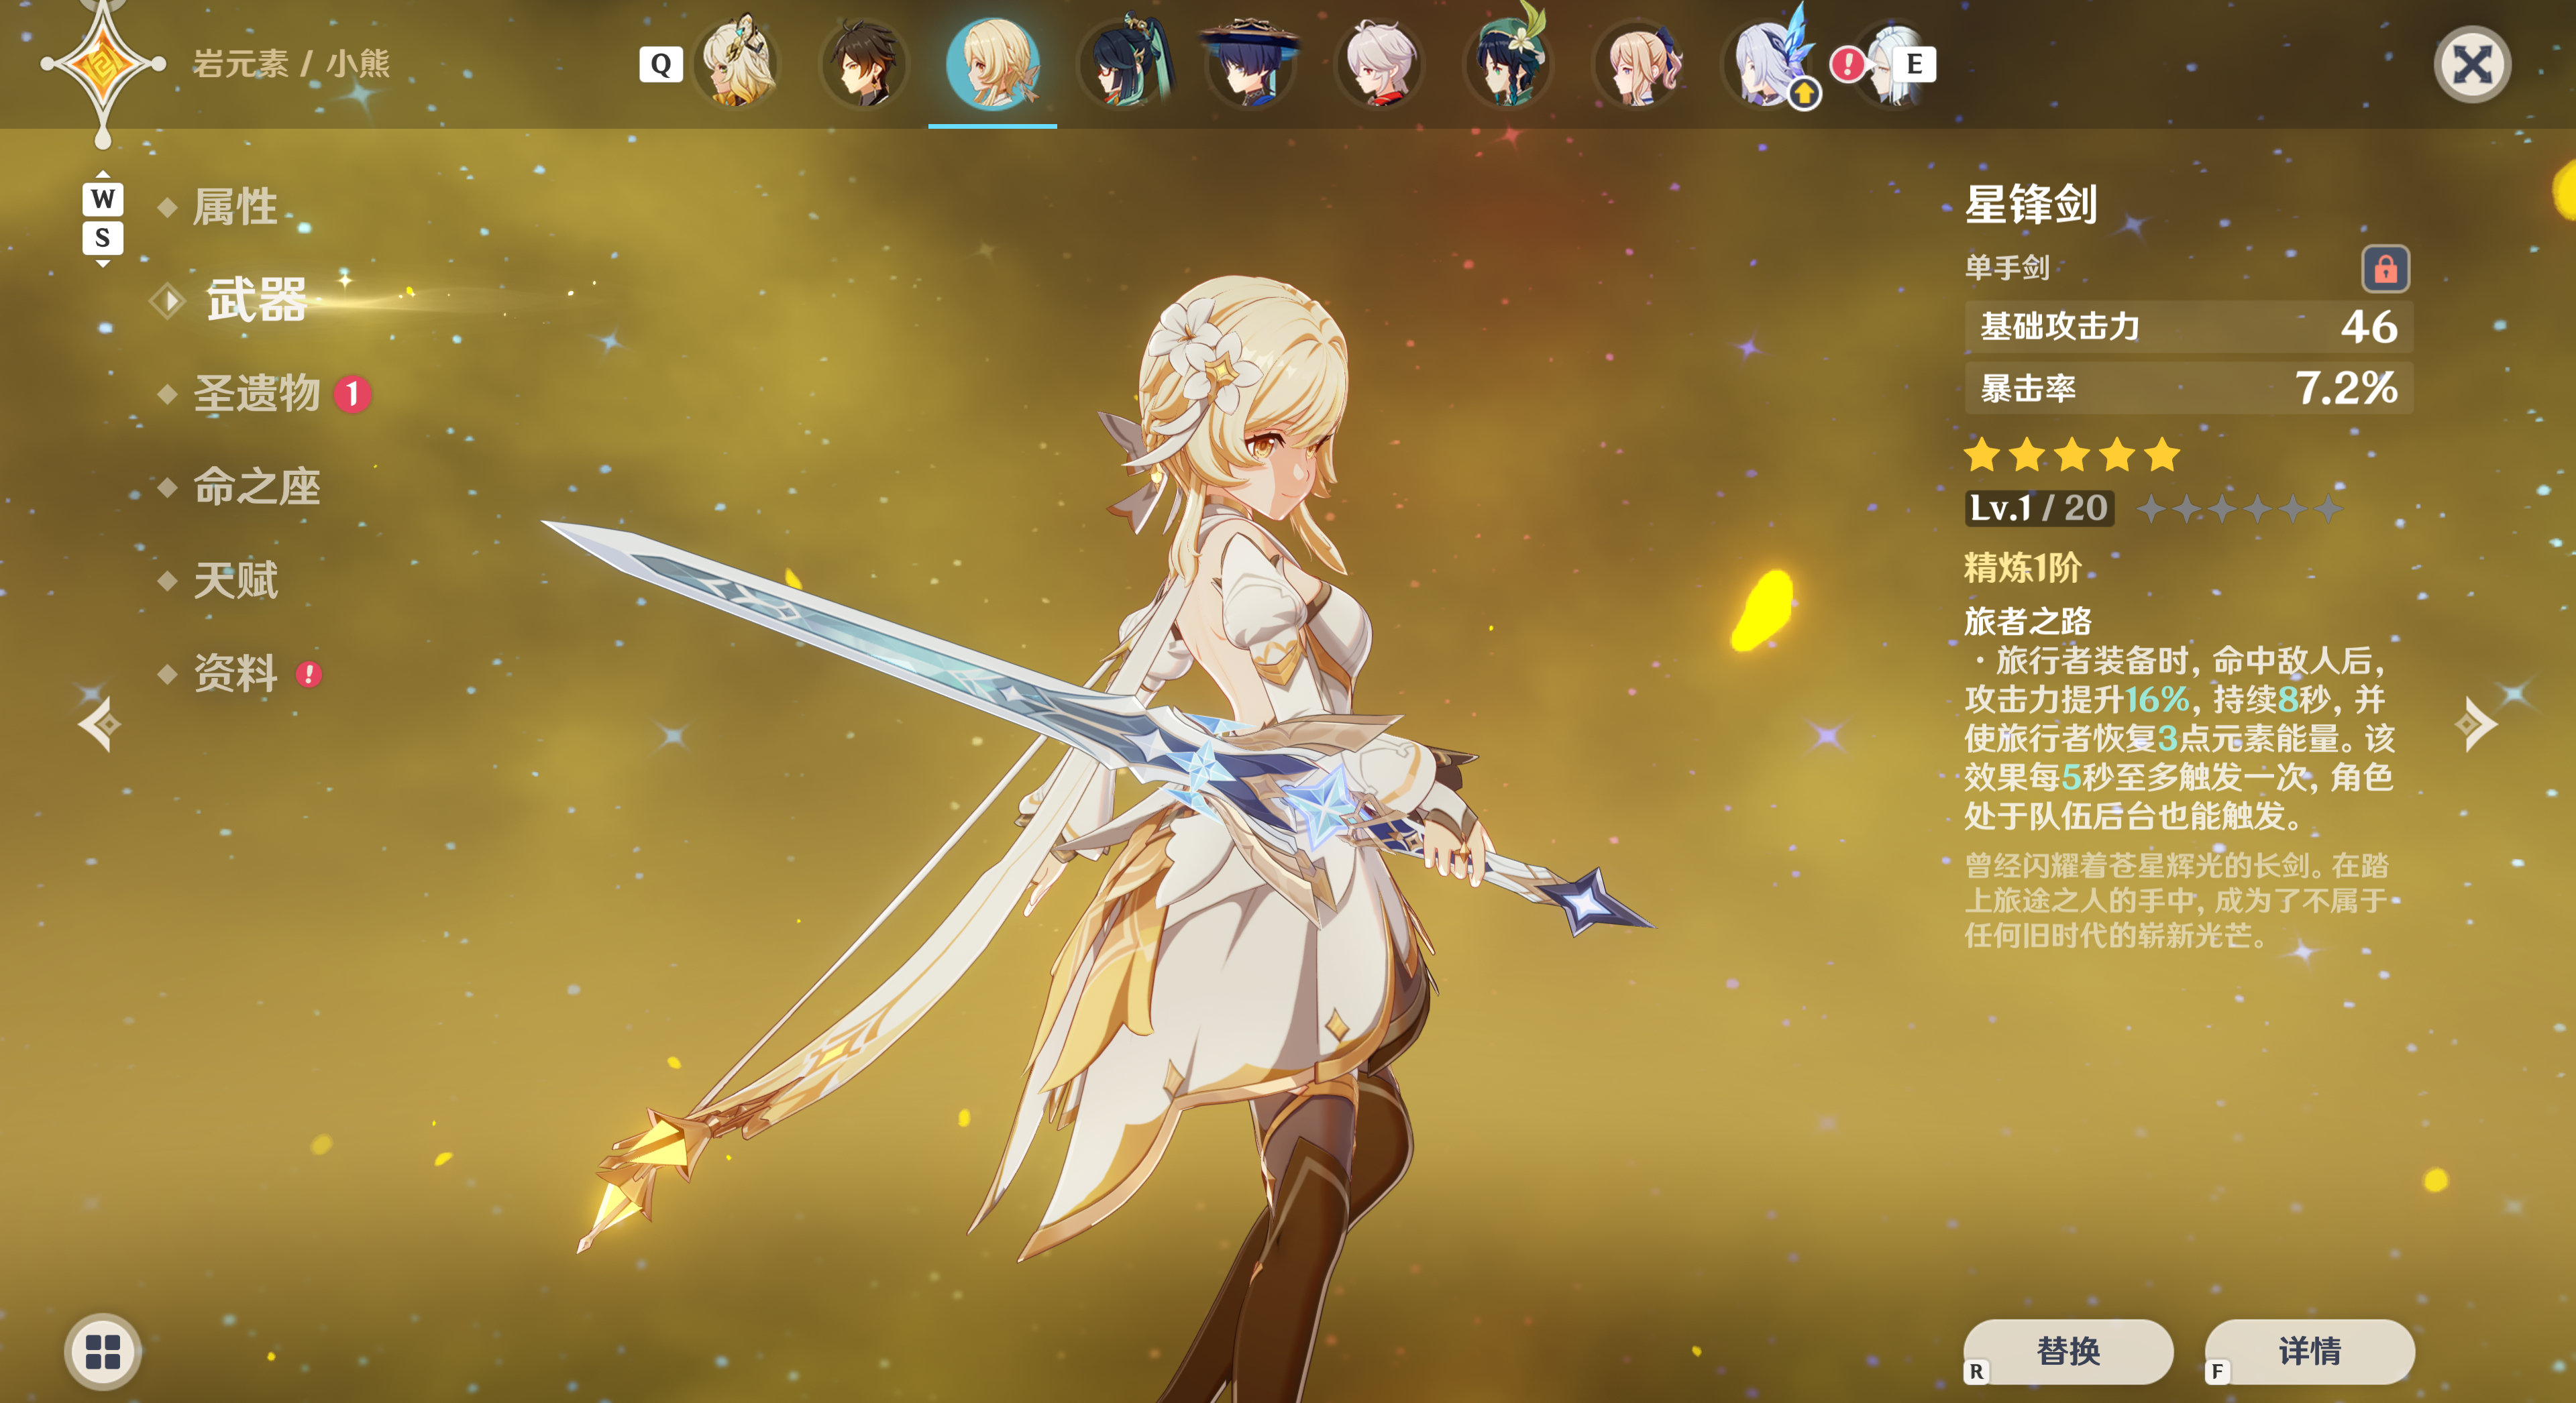Click the S key hint to move down

102,238
